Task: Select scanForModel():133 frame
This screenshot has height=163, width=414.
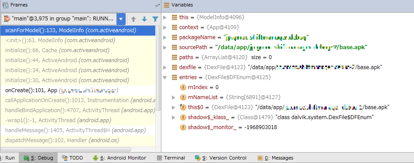Action: pyautogui.click(x=78, y=30)
